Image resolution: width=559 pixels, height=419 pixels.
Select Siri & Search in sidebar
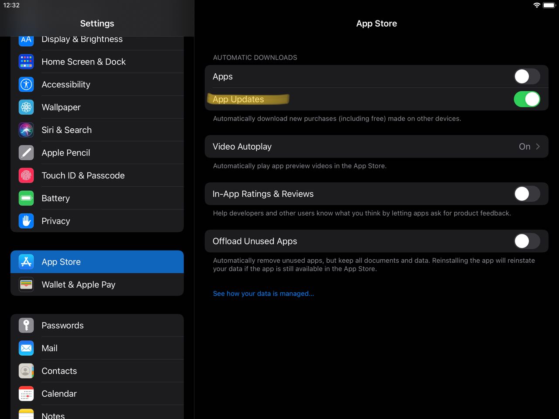[x=97, y=130]
